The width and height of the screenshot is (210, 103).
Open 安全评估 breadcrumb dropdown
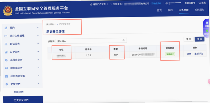pyautogui.click(x=51, y=24)
